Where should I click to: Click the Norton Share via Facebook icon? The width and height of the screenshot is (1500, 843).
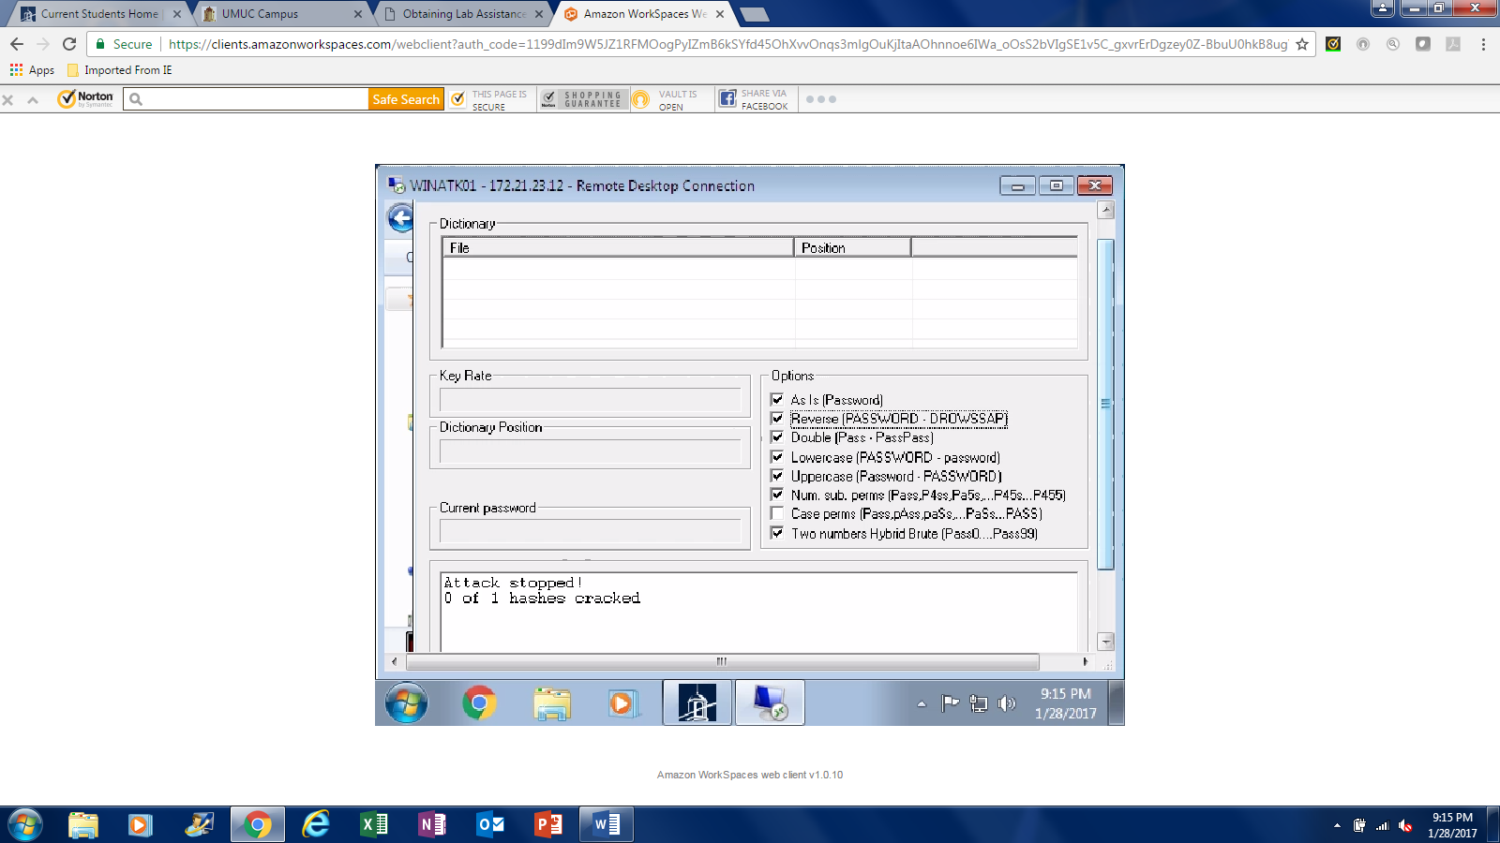click(727, 99)
